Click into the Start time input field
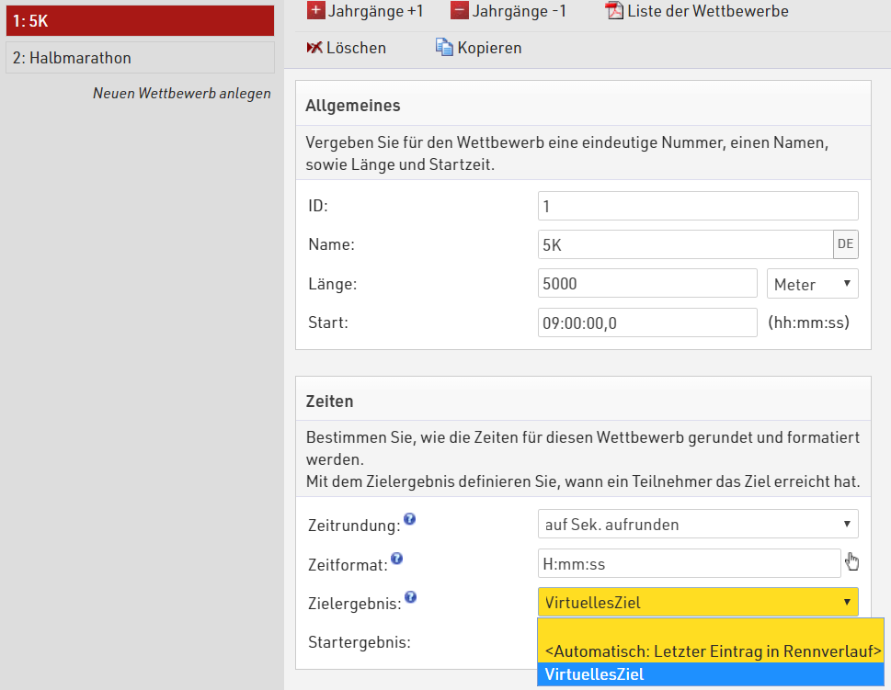This screenshot has width=891, height=690. coord(646,322)
